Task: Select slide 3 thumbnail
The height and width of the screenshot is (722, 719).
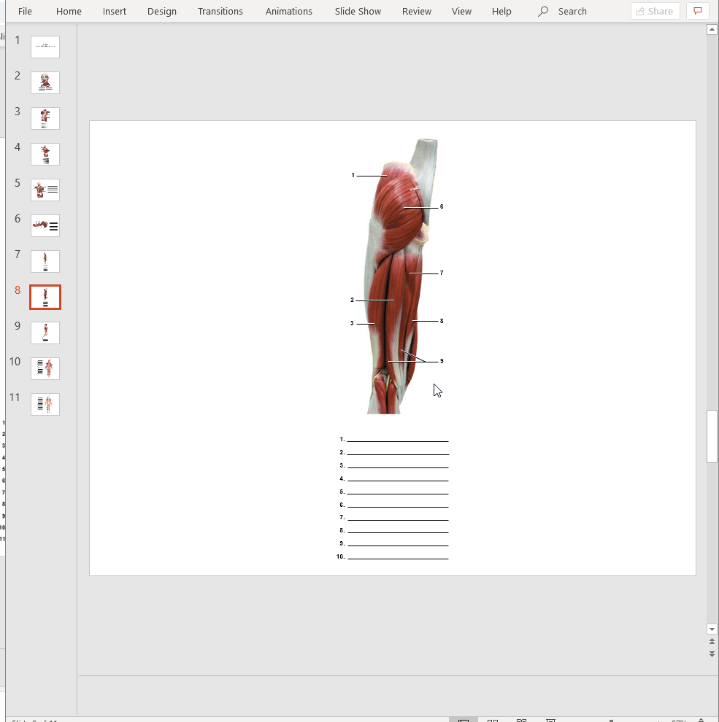Action: point(45,118)
